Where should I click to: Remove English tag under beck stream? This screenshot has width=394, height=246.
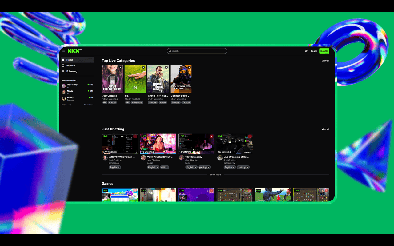click(195, 167)
